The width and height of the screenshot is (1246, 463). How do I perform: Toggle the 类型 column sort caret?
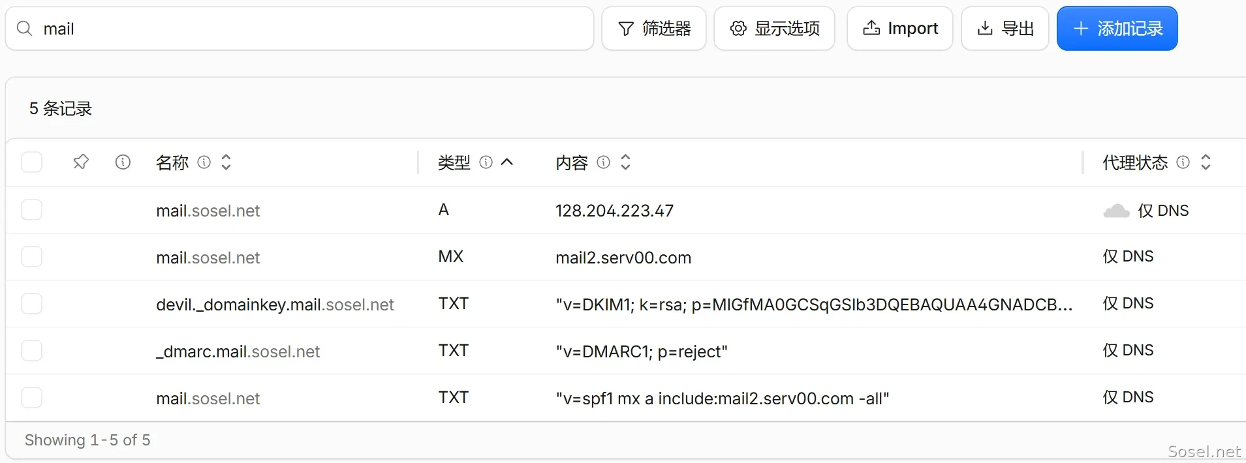507,162
